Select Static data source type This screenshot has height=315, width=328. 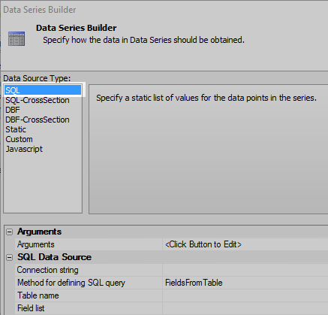[16, 129]
